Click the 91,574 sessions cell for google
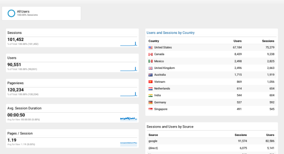The height and width of the screenshot is (154, 284). [x=242, y=141]
